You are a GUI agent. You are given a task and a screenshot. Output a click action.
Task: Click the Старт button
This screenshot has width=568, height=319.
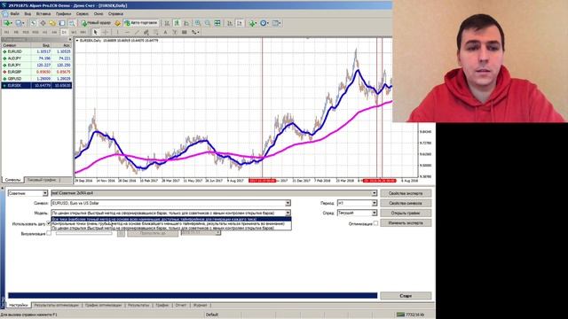click(x=406, y=296)
